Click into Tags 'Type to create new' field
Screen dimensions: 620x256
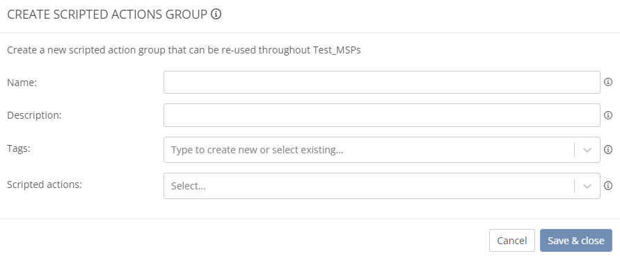tap(369, 150)
